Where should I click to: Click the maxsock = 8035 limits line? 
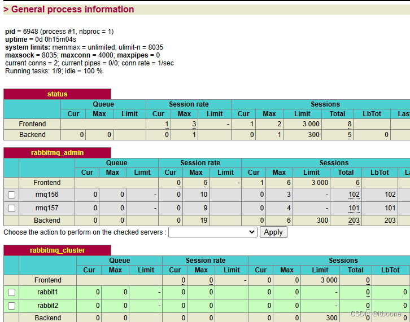(x=82, y=55)
